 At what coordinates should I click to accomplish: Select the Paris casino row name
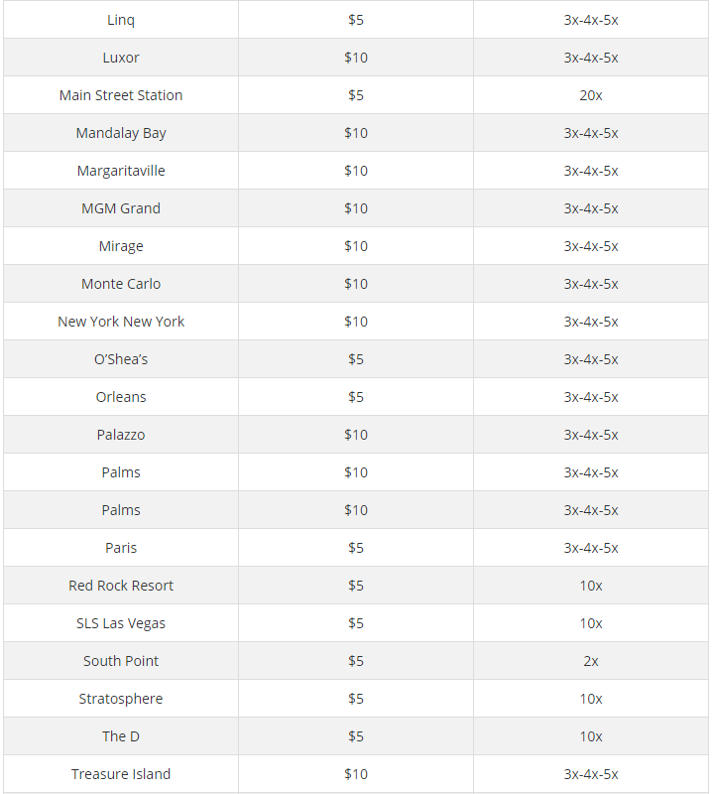[121, 548]
